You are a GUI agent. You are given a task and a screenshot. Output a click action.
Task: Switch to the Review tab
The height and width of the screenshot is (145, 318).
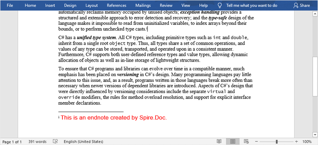click(x=166, y=5)
